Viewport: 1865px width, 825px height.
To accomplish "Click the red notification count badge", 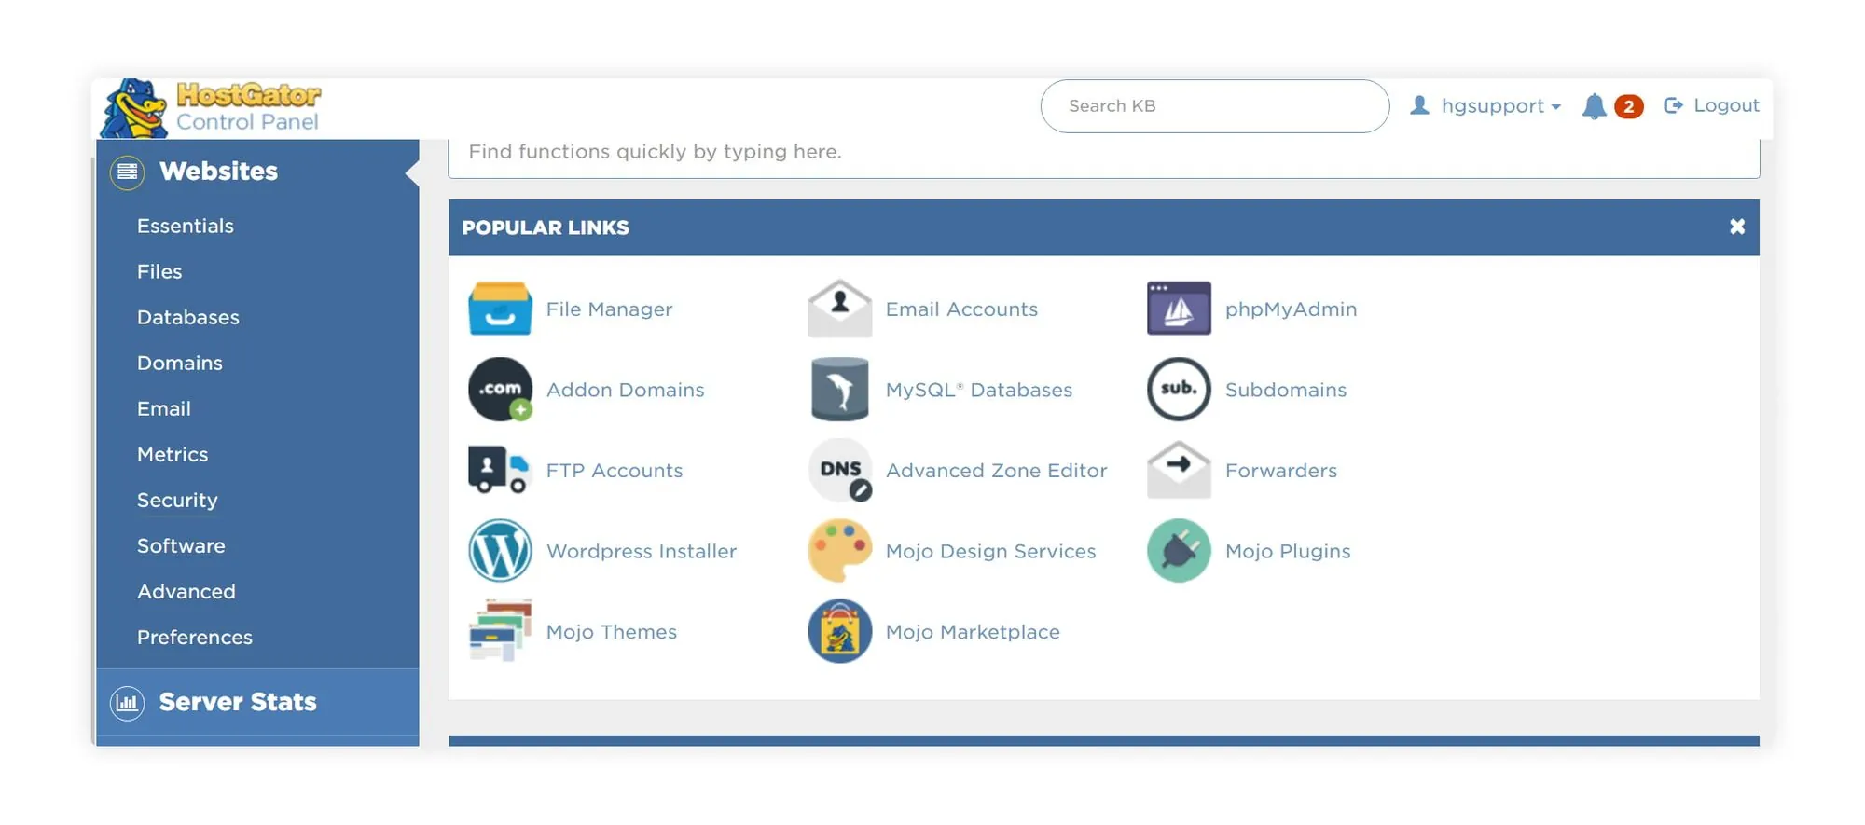I will click(1628, 107).
